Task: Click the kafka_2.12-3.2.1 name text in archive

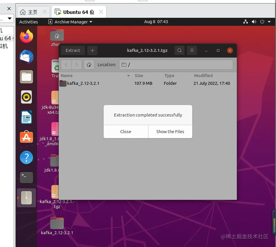Action: tap(83, 83)
